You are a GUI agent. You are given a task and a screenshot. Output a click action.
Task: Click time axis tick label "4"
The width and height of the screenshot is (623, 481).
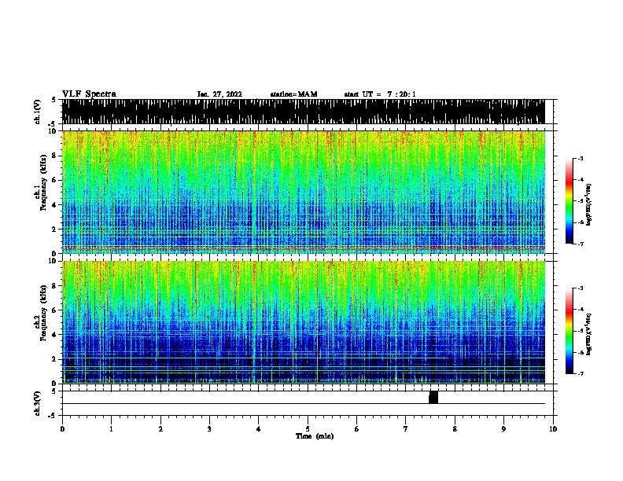[259, 429]
